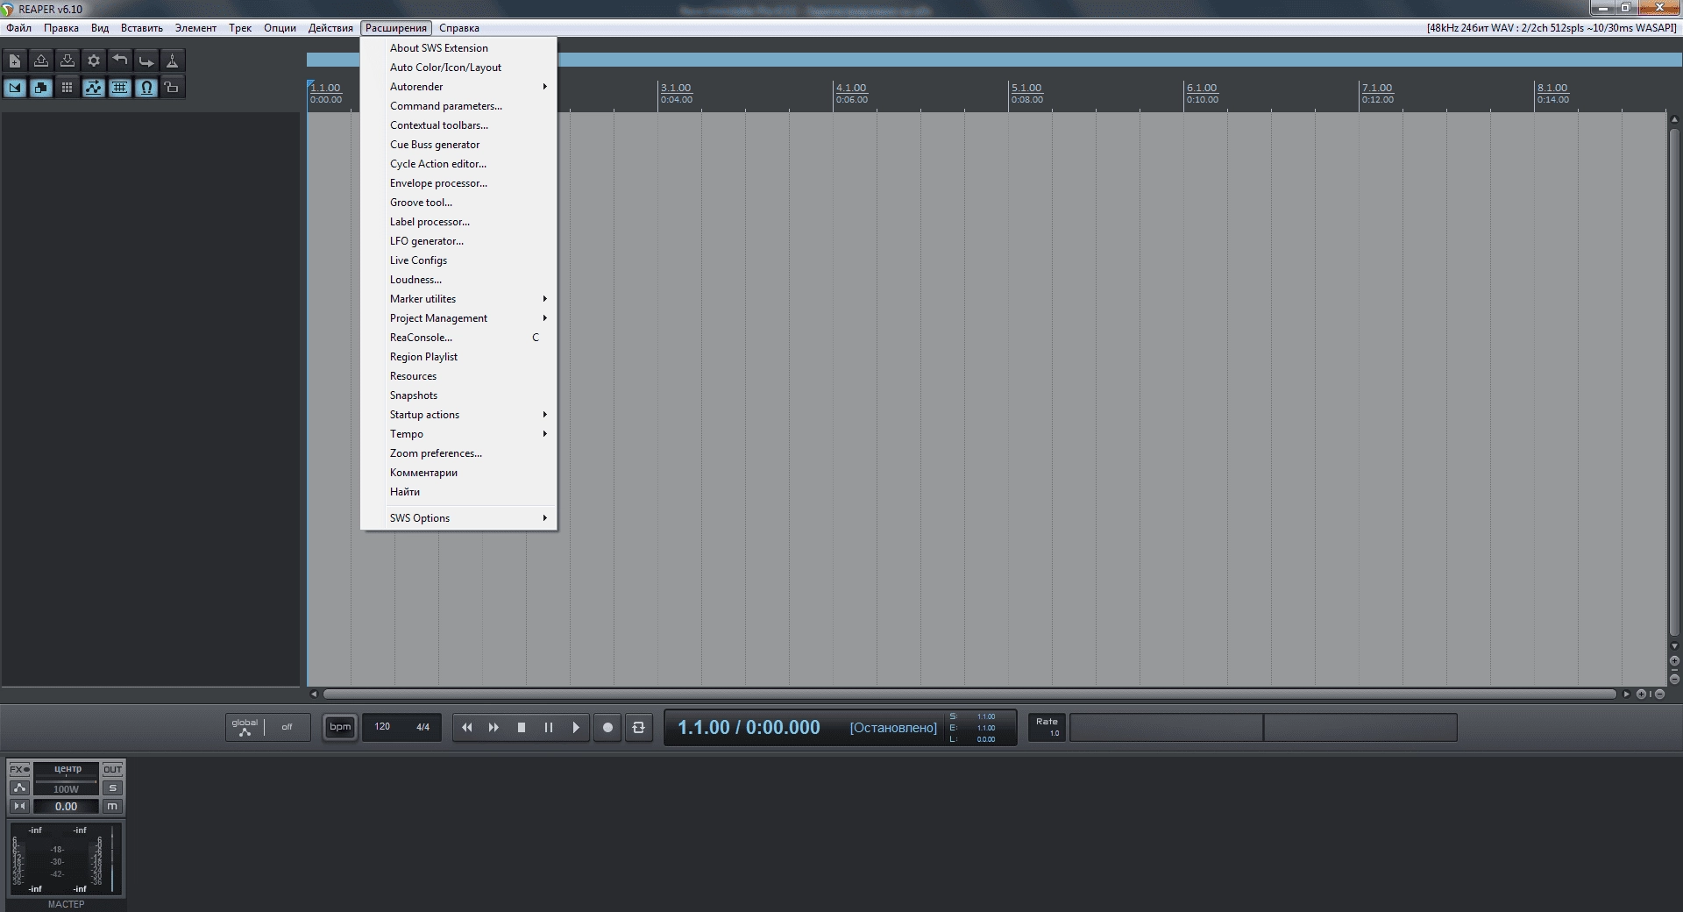The height and width of the screenshot is (912, 1683).
Task: Expand the Autorender submenu
Action: point(458,87)
